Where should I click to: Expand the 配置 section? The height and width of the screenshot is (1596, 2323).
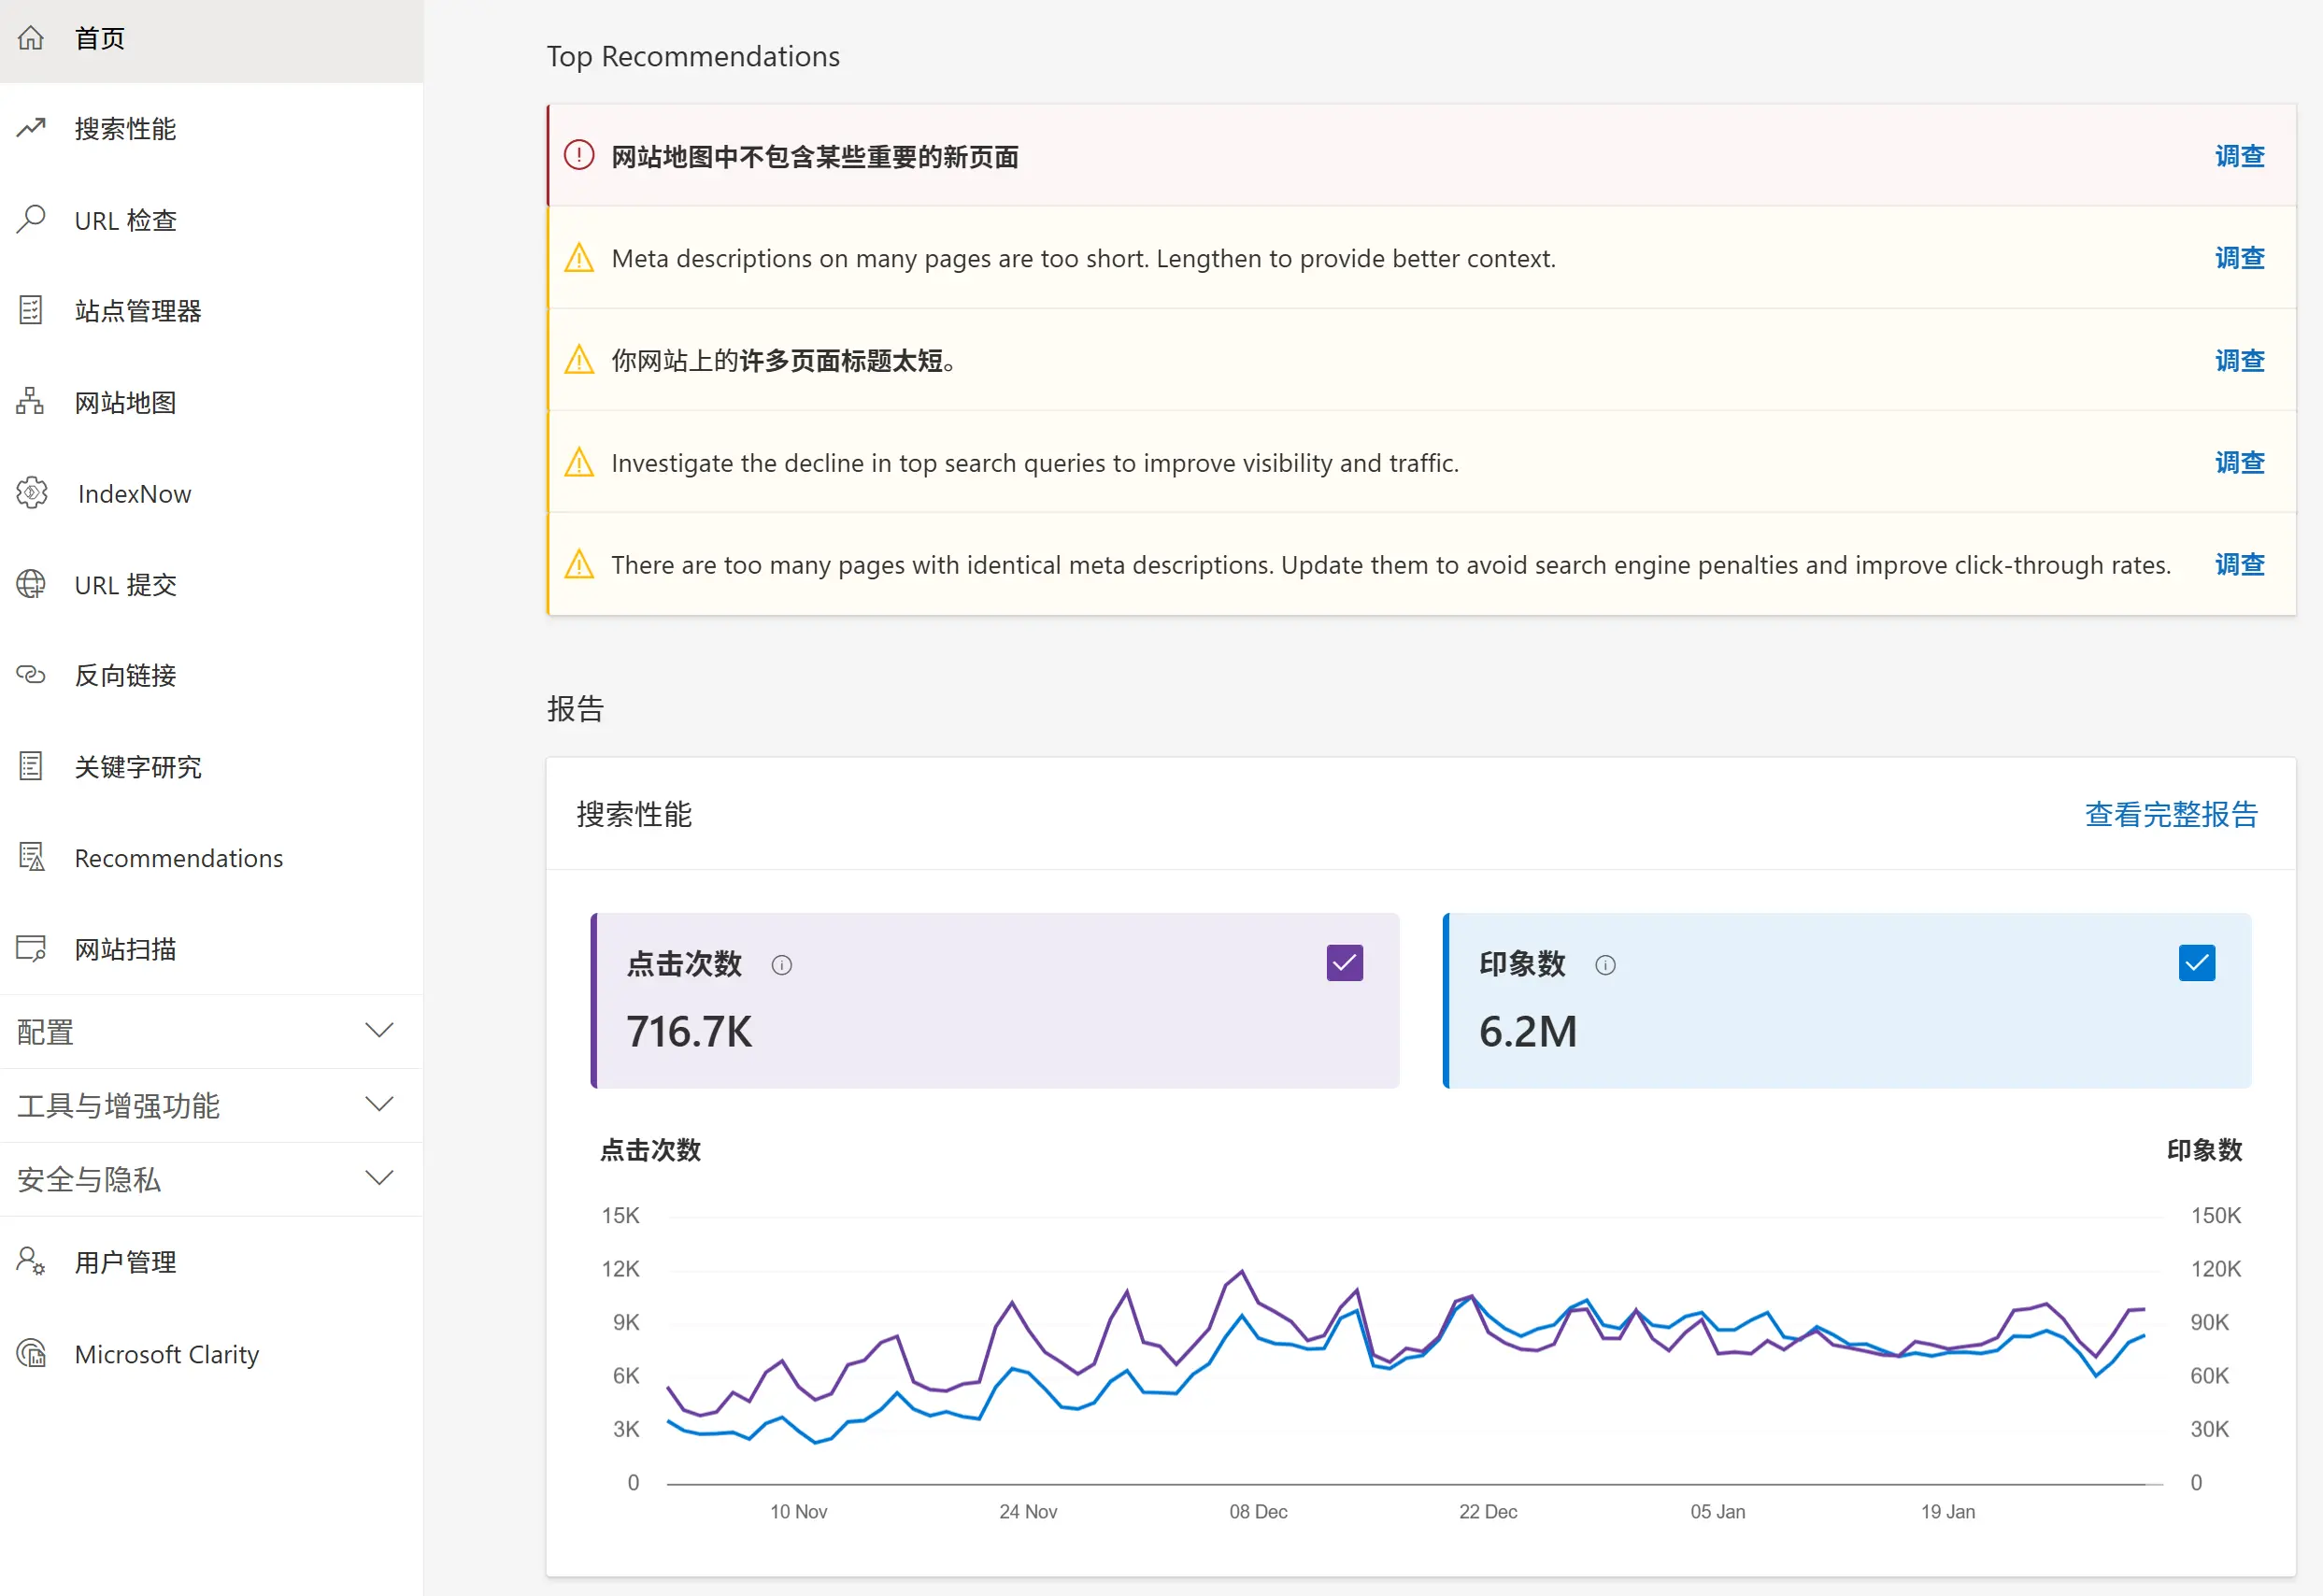click(378, 1031)
